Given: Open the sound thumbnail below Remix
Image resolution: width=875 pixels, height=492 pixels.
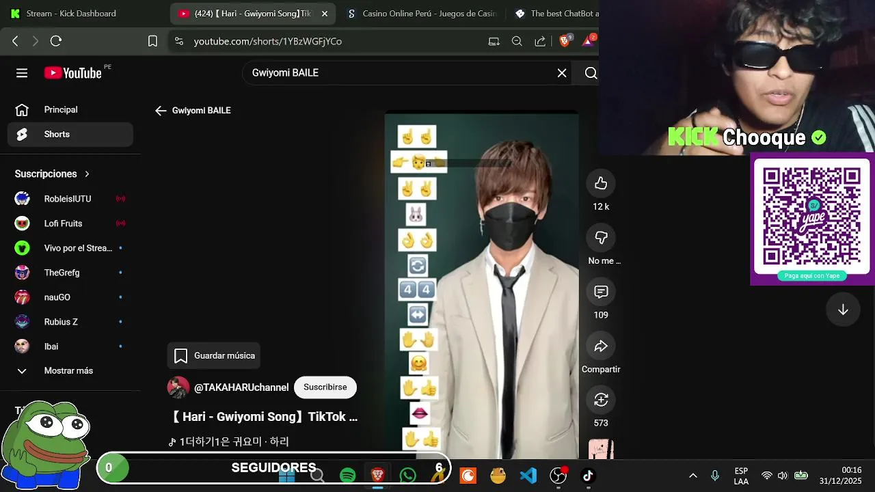Looking at the screenshot, I should tap(601, 449).
